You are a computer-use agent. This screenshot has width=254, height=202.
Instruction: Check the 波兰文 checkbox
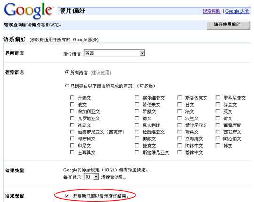coord(180,118)
